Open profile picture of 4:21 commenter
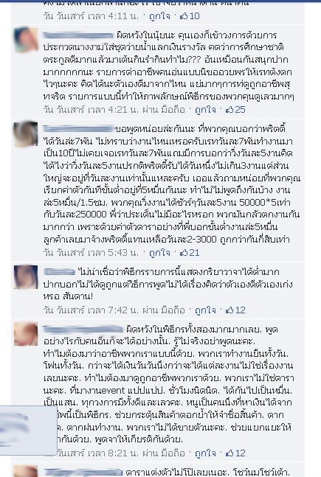 pos(26,40)
